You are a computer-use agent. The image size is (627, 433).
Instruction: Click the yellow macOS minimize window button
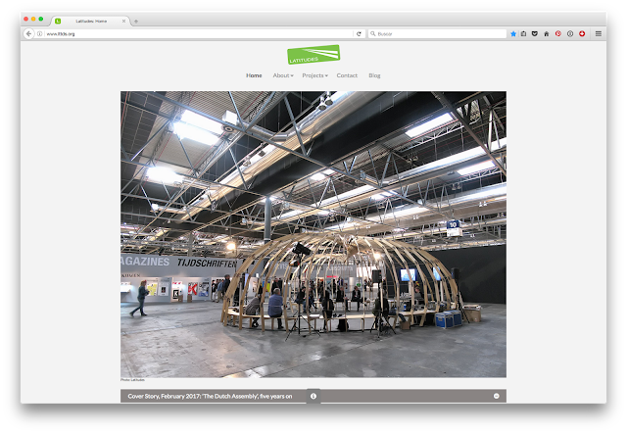(x=33, y=19)
